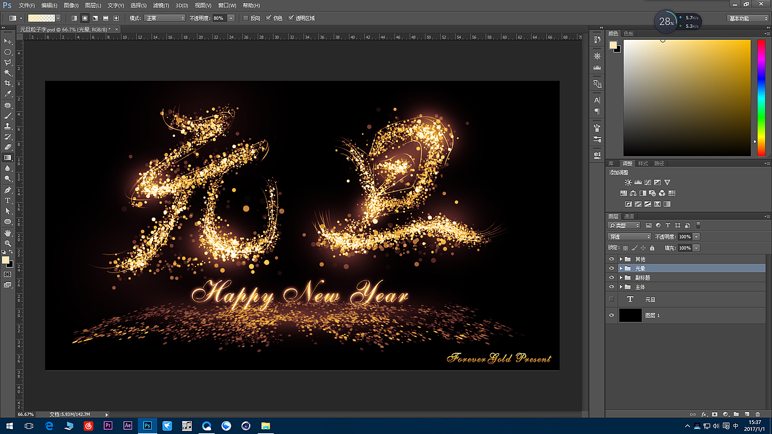The width and height of the screenshot is (772, 434).
Task: Select the Magic Wand tool
Action: point(8,72)
